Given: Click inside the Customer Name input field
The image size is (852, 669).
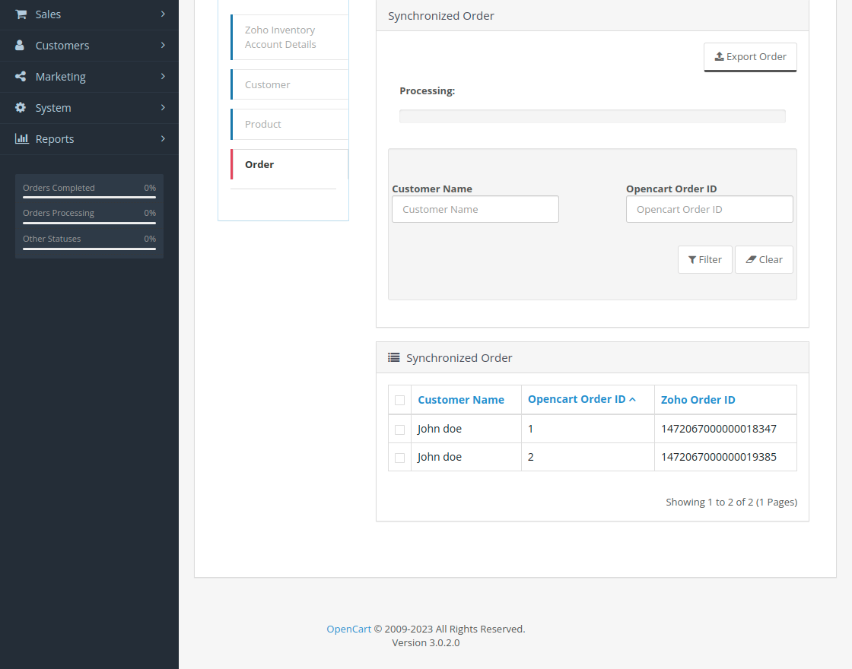Looking at the screenshot, I should click(475, 209).
